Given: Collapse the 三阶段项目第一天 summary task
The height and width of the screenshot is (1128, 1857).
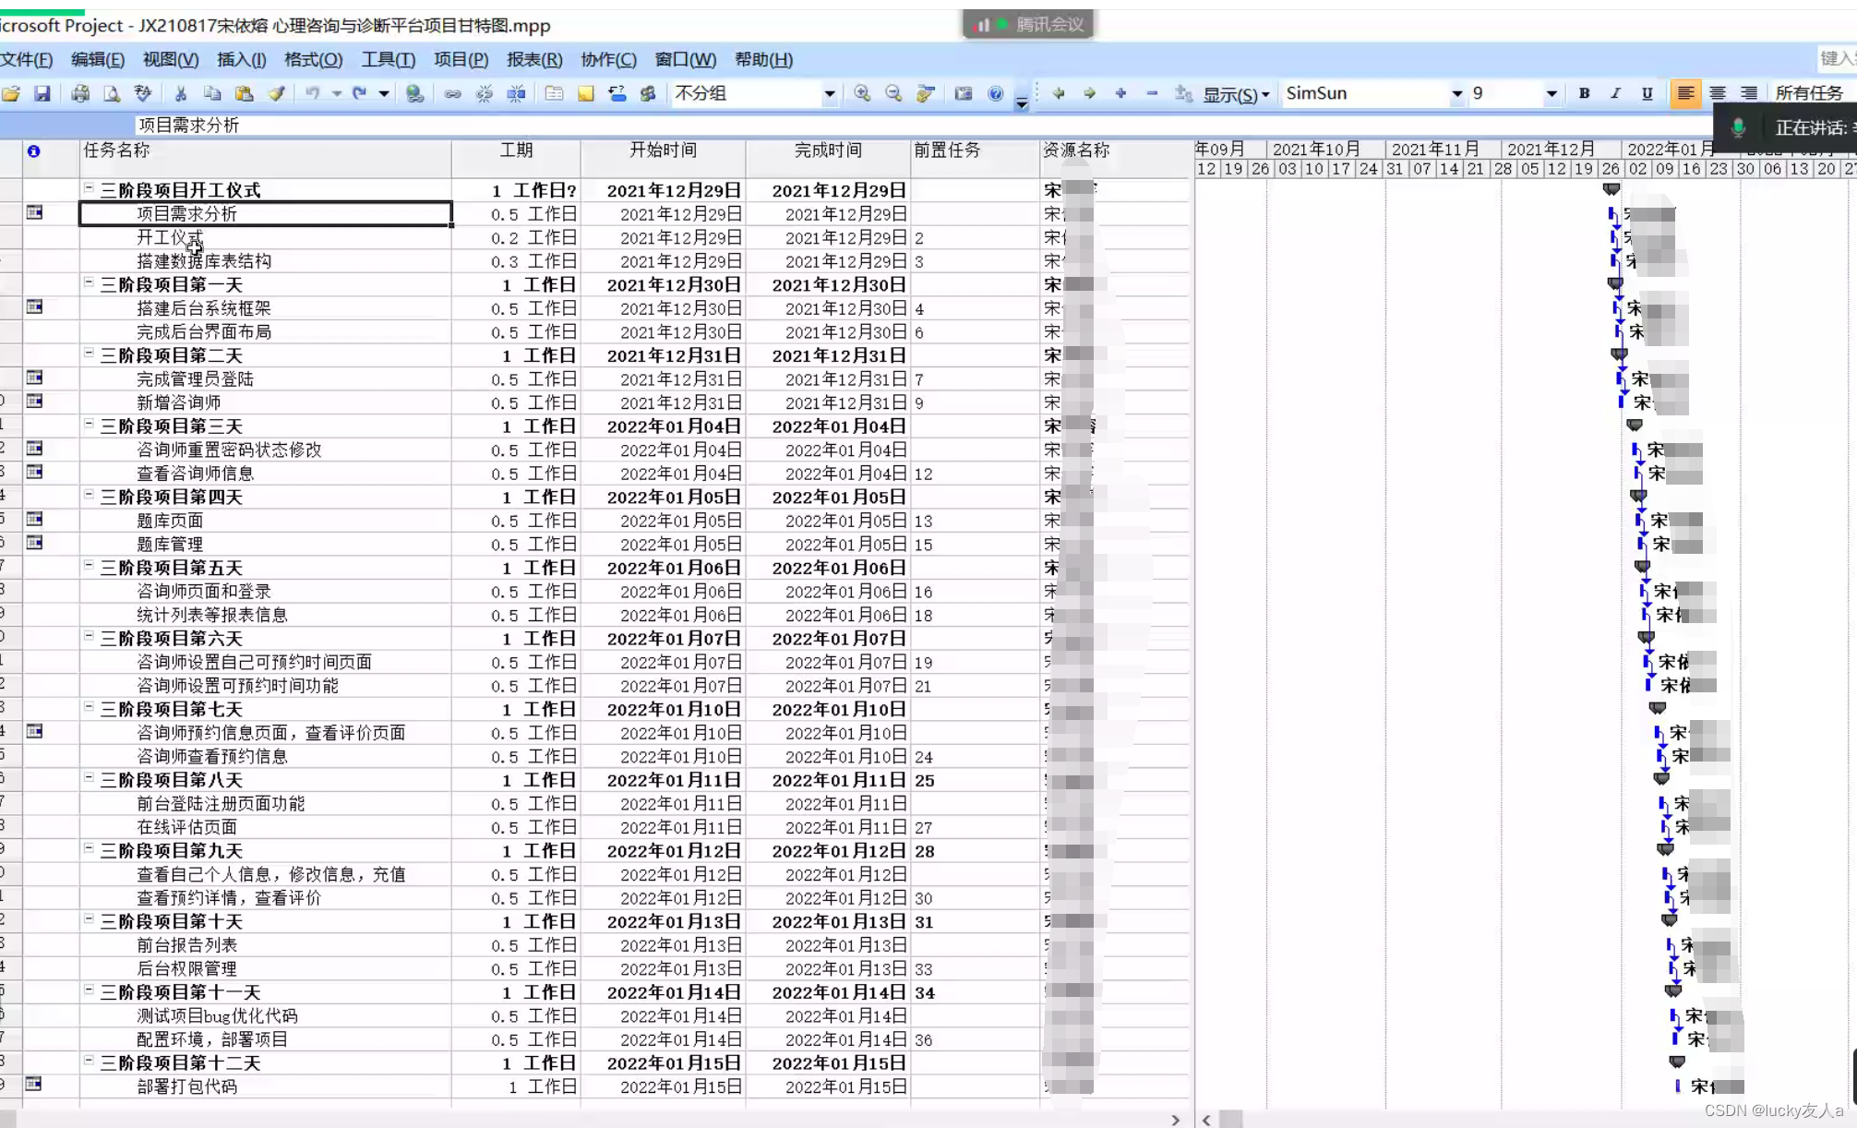Looking at the screenshot, I should point(90,282).
